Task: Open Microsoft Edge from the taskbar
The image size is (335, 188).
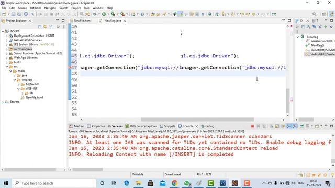Action: click(x=127, y=183)
